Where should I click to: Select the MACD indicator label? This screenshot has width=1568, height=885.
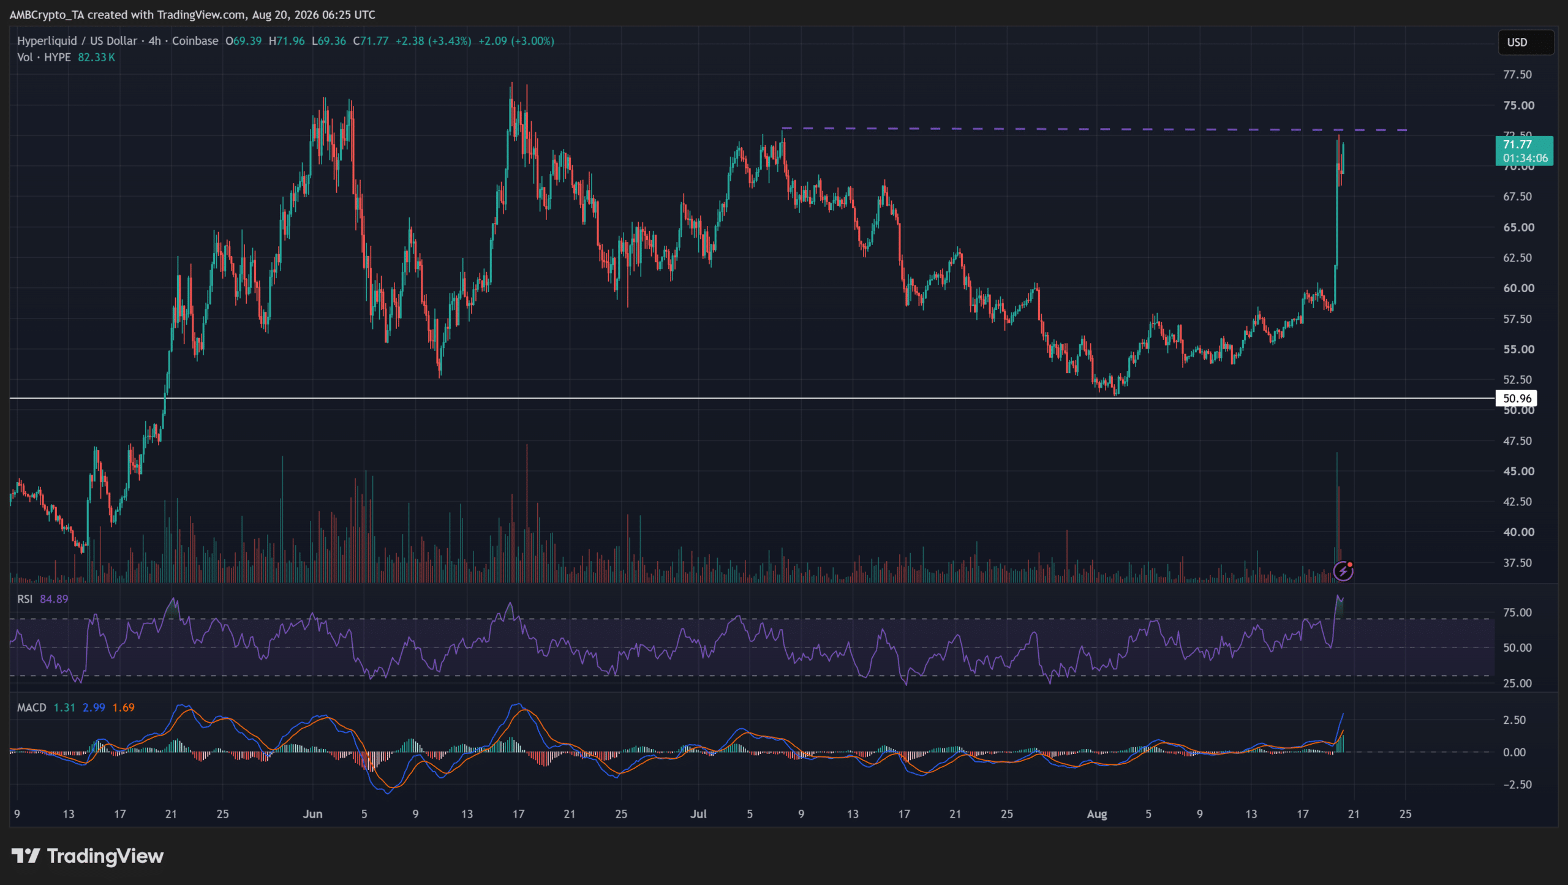click(x=32, y=707)
